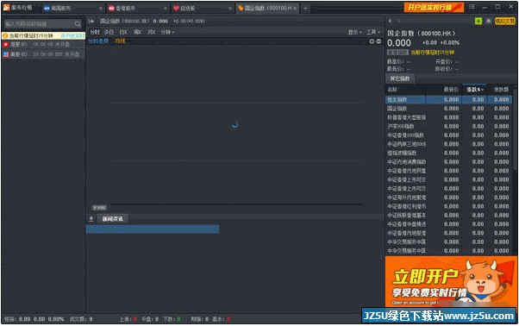The width and height of the screenshot is (519, 326).
Task: Click the 模拟交易 button
Action: (x=504, y=22)
